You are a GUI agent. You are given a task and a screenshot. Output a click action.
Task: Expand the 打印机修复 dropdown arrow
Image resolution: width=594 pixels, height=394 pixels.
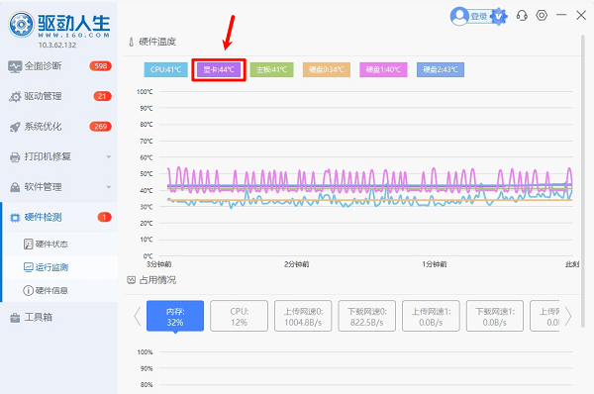pos(109,156)
